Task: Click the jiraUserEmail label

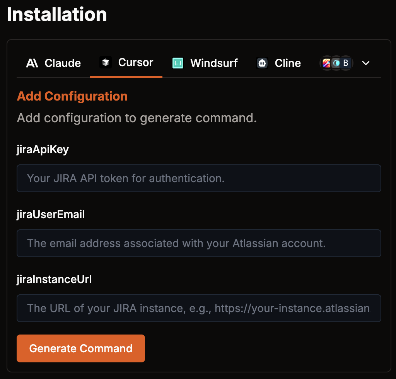Action: 51,214
